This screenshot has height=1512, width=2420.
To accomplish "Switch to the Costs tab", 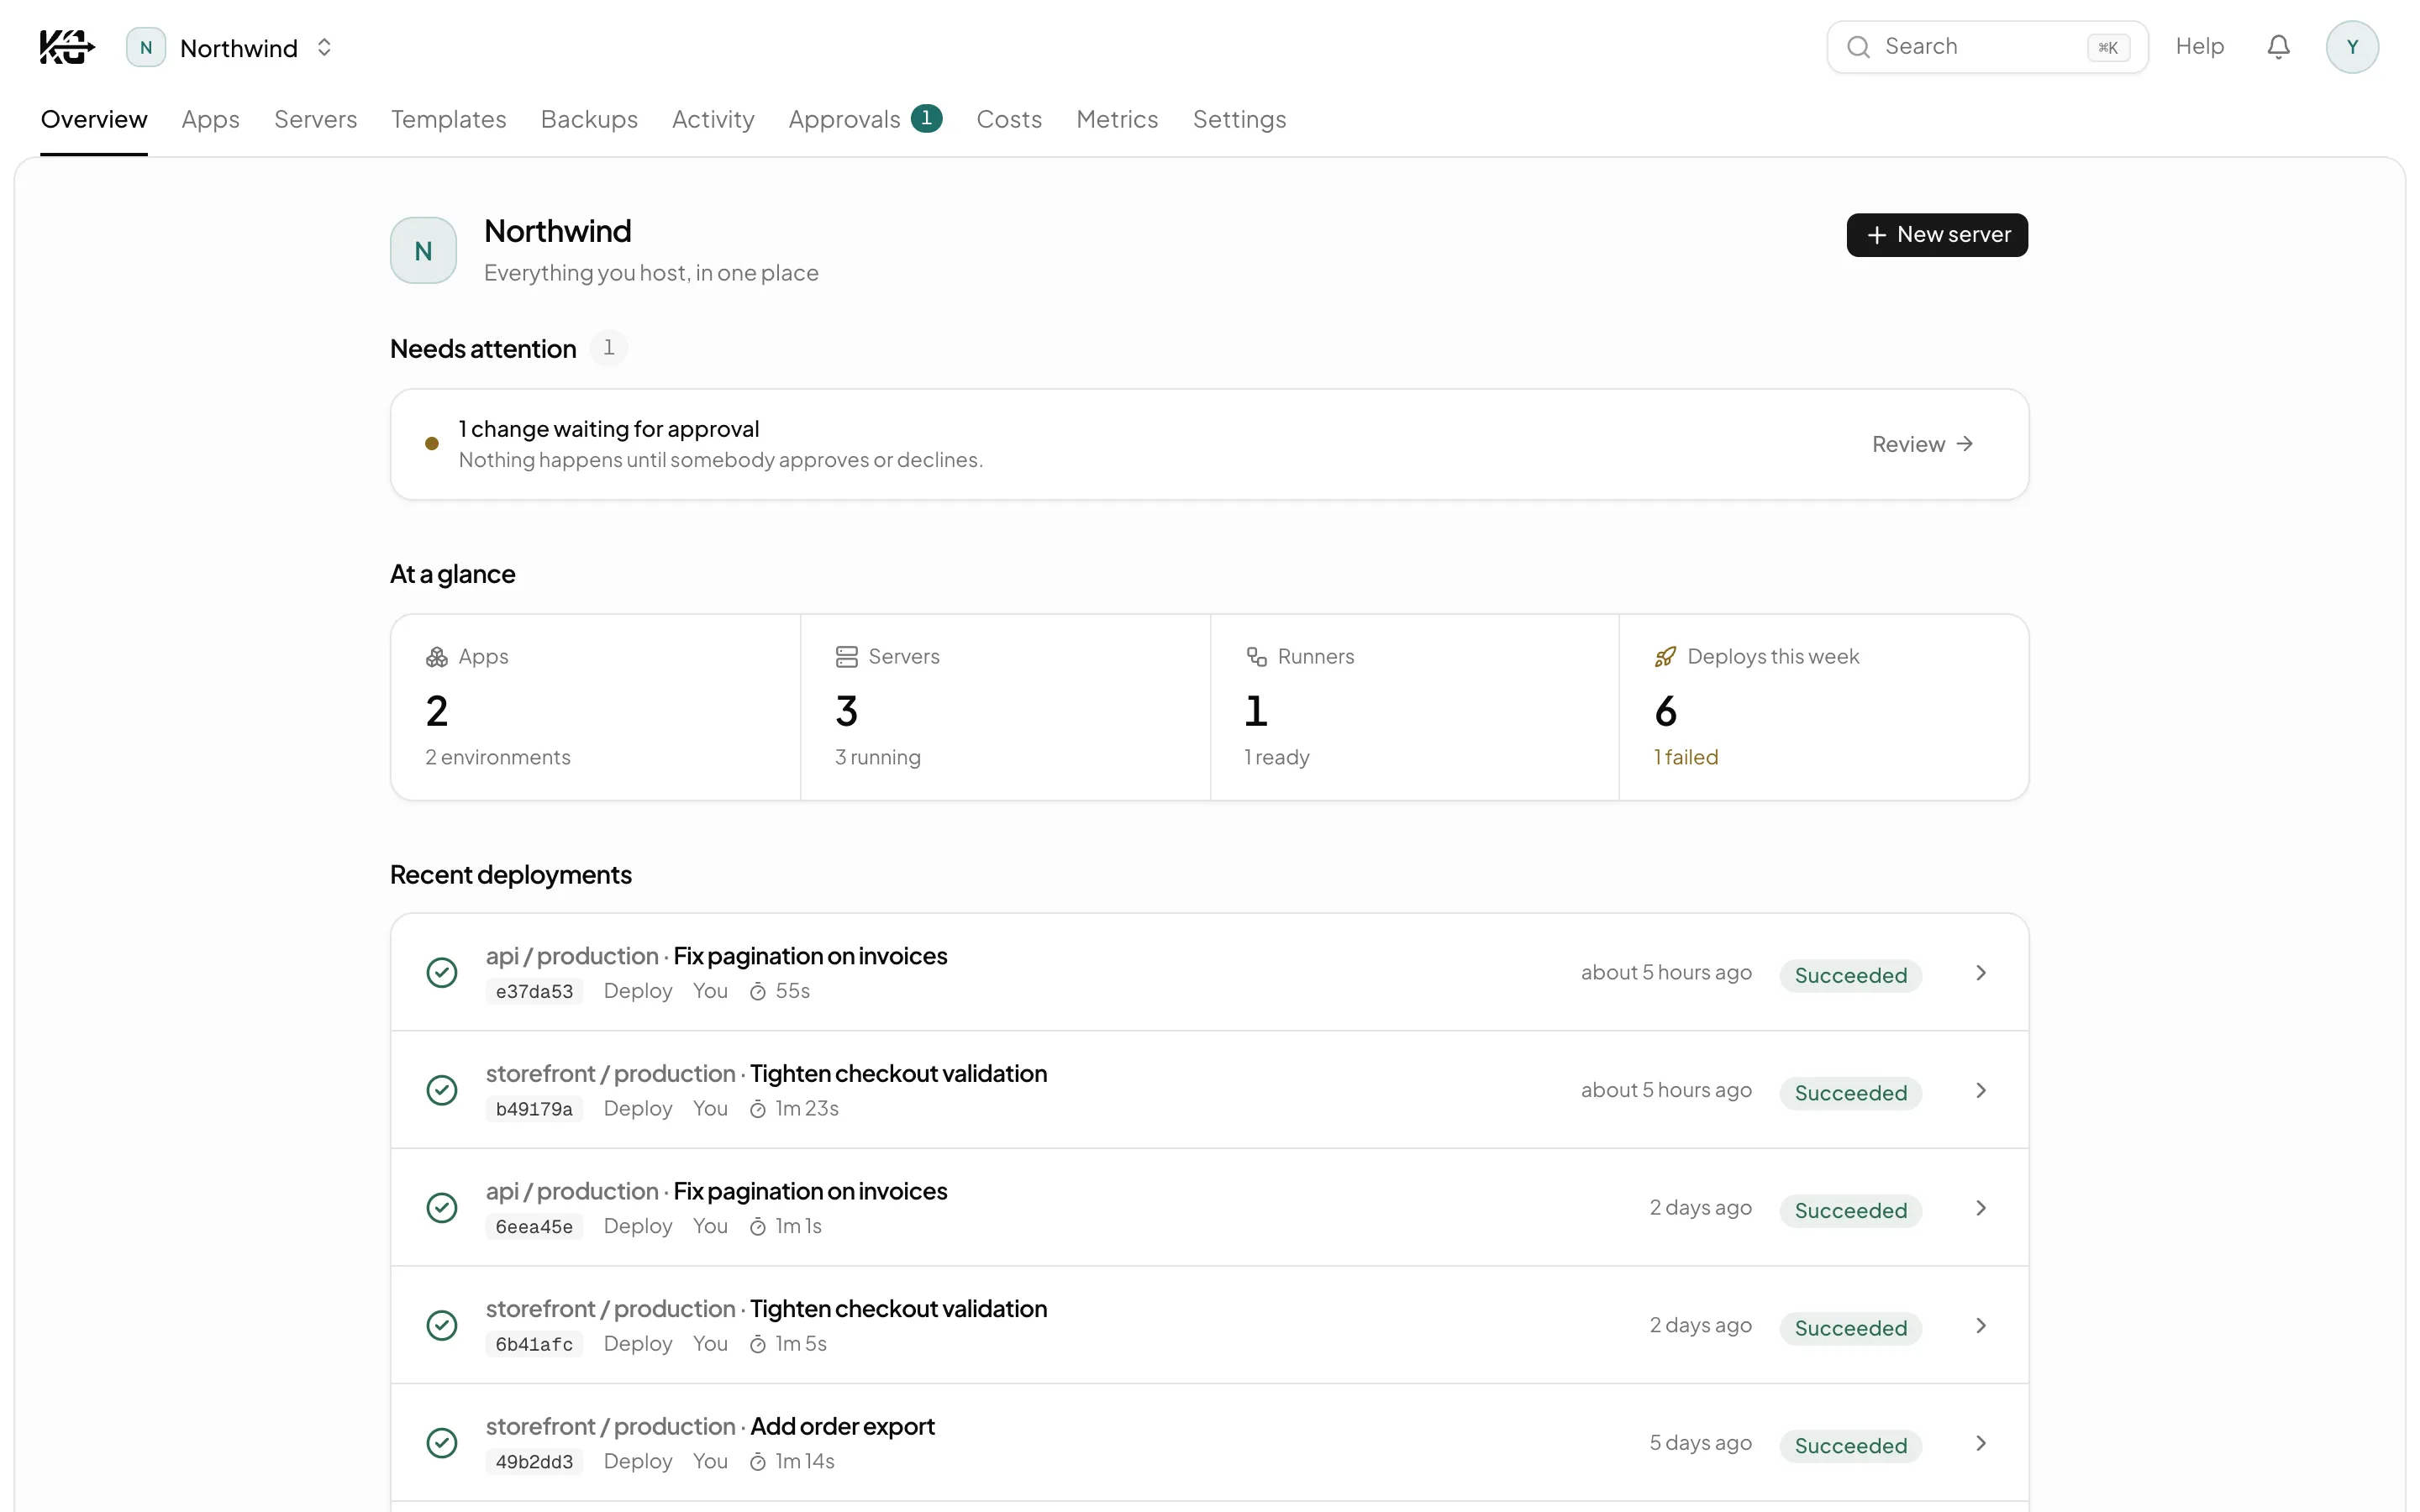I will (x=1009, y=119).
